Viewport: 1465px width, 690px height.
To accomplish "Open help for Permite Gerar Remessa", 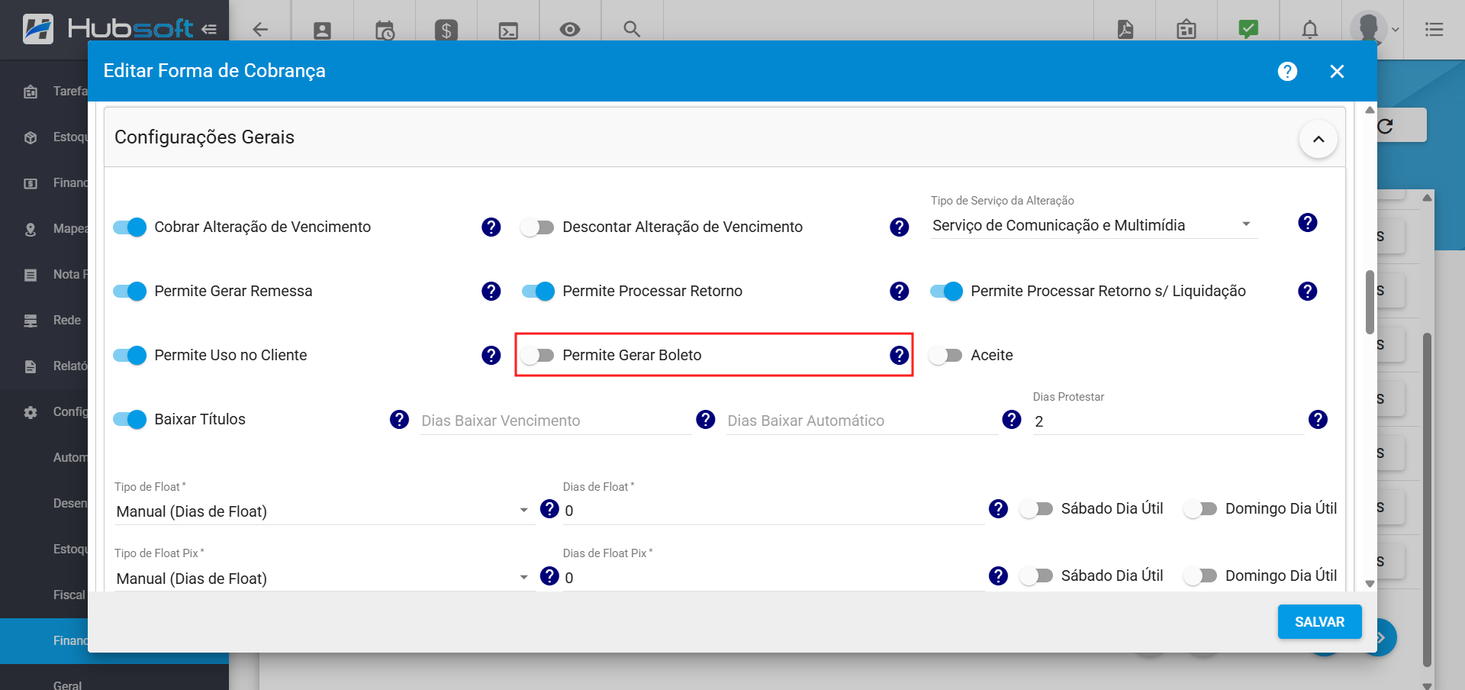I will point(491,291).
